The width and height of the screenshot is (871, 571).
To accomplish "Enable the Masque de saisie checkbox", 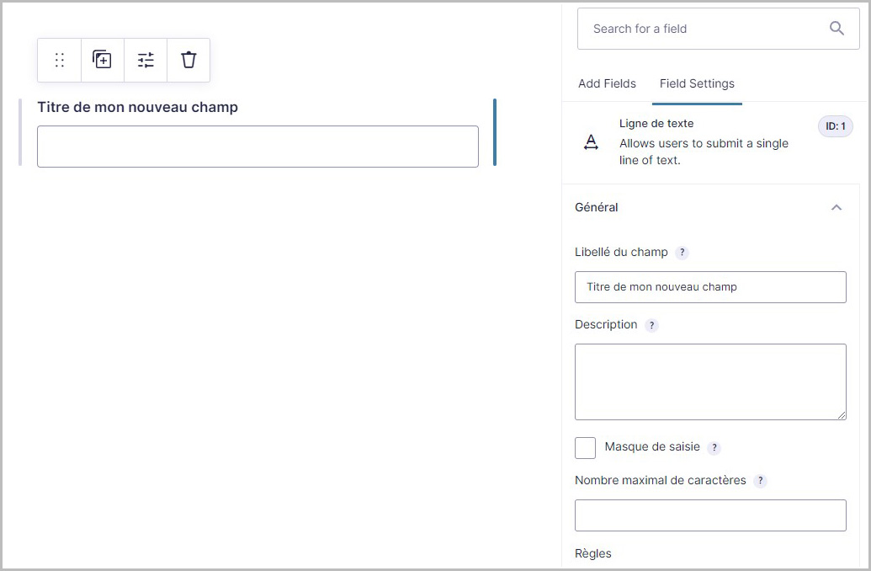I will pos(585,447).
